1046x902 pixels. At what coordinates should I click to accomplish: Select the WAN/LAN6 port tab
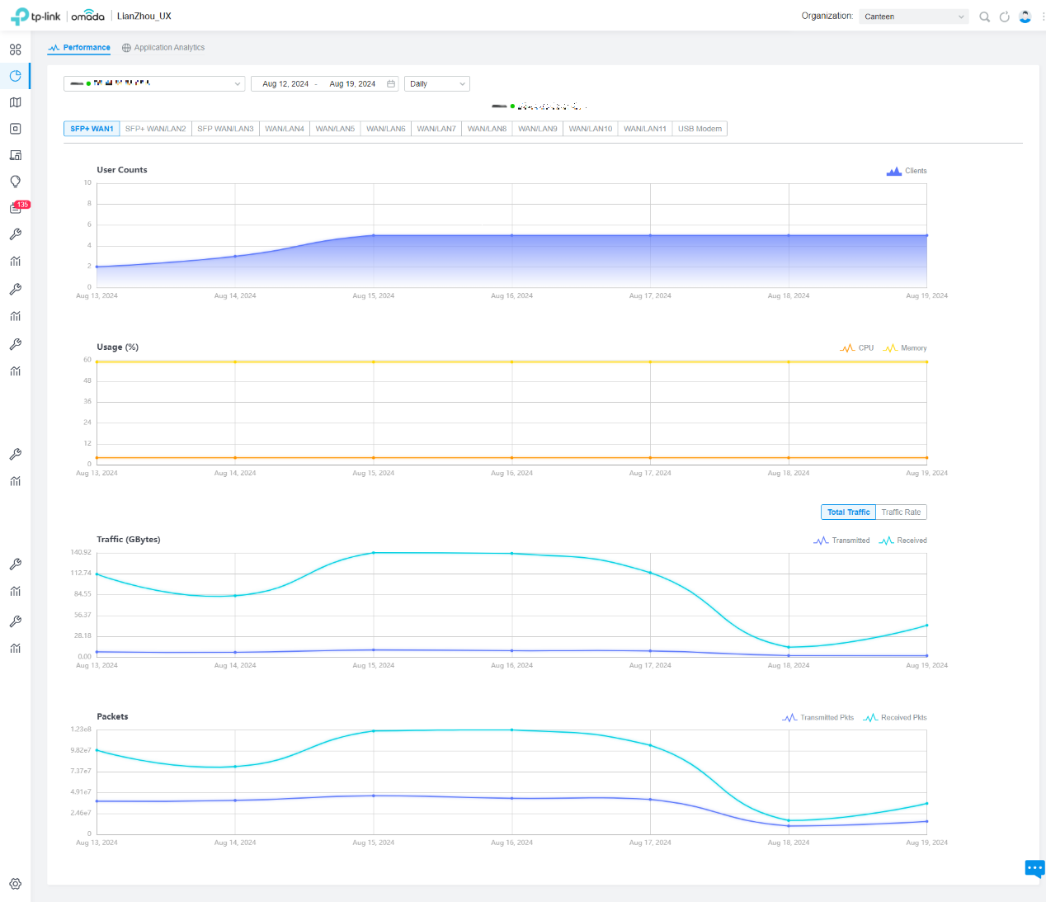click(x=386, y=129)
